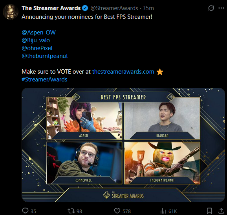
Task: Click the @StreamerAwards handle
Action: [114, 8]
